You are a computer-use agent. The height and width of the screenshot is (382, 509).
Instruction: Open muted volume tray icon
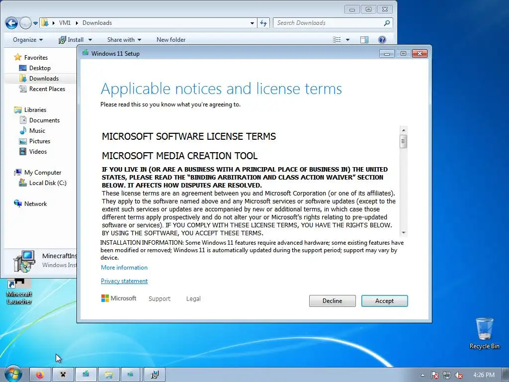pos(459,375)
